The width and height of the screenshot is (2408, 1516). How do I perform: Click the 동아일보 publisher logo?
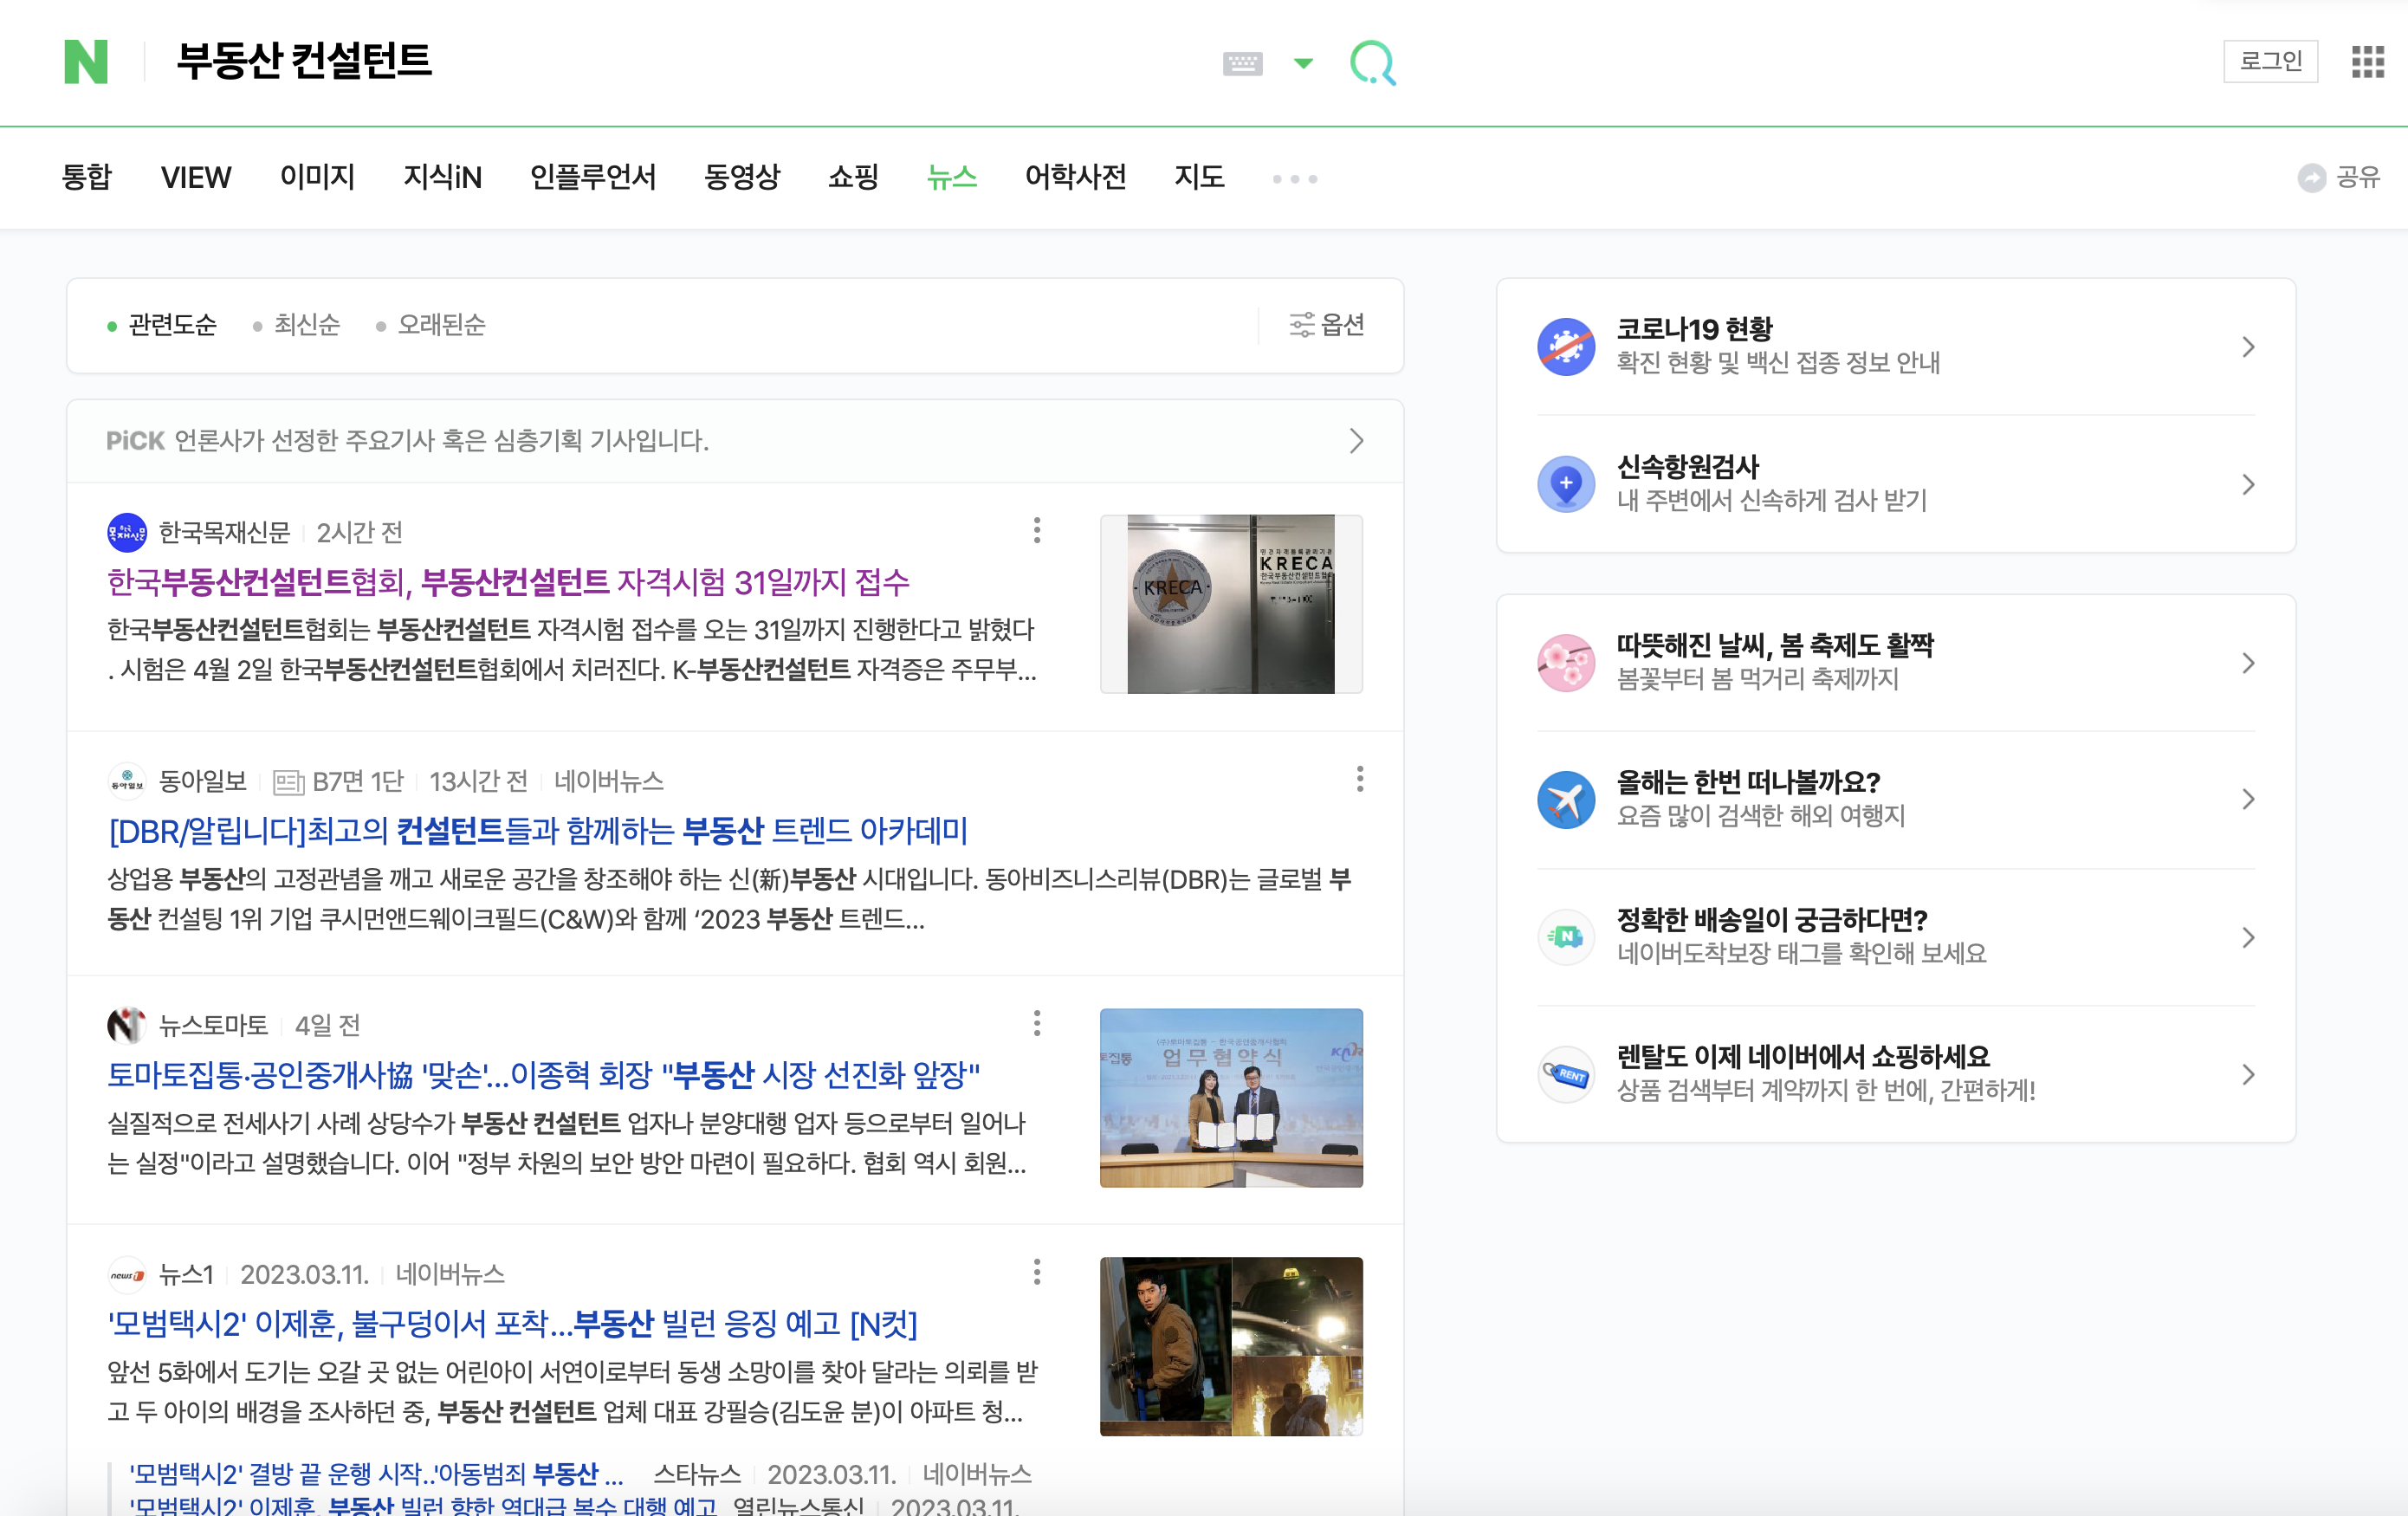127,781
